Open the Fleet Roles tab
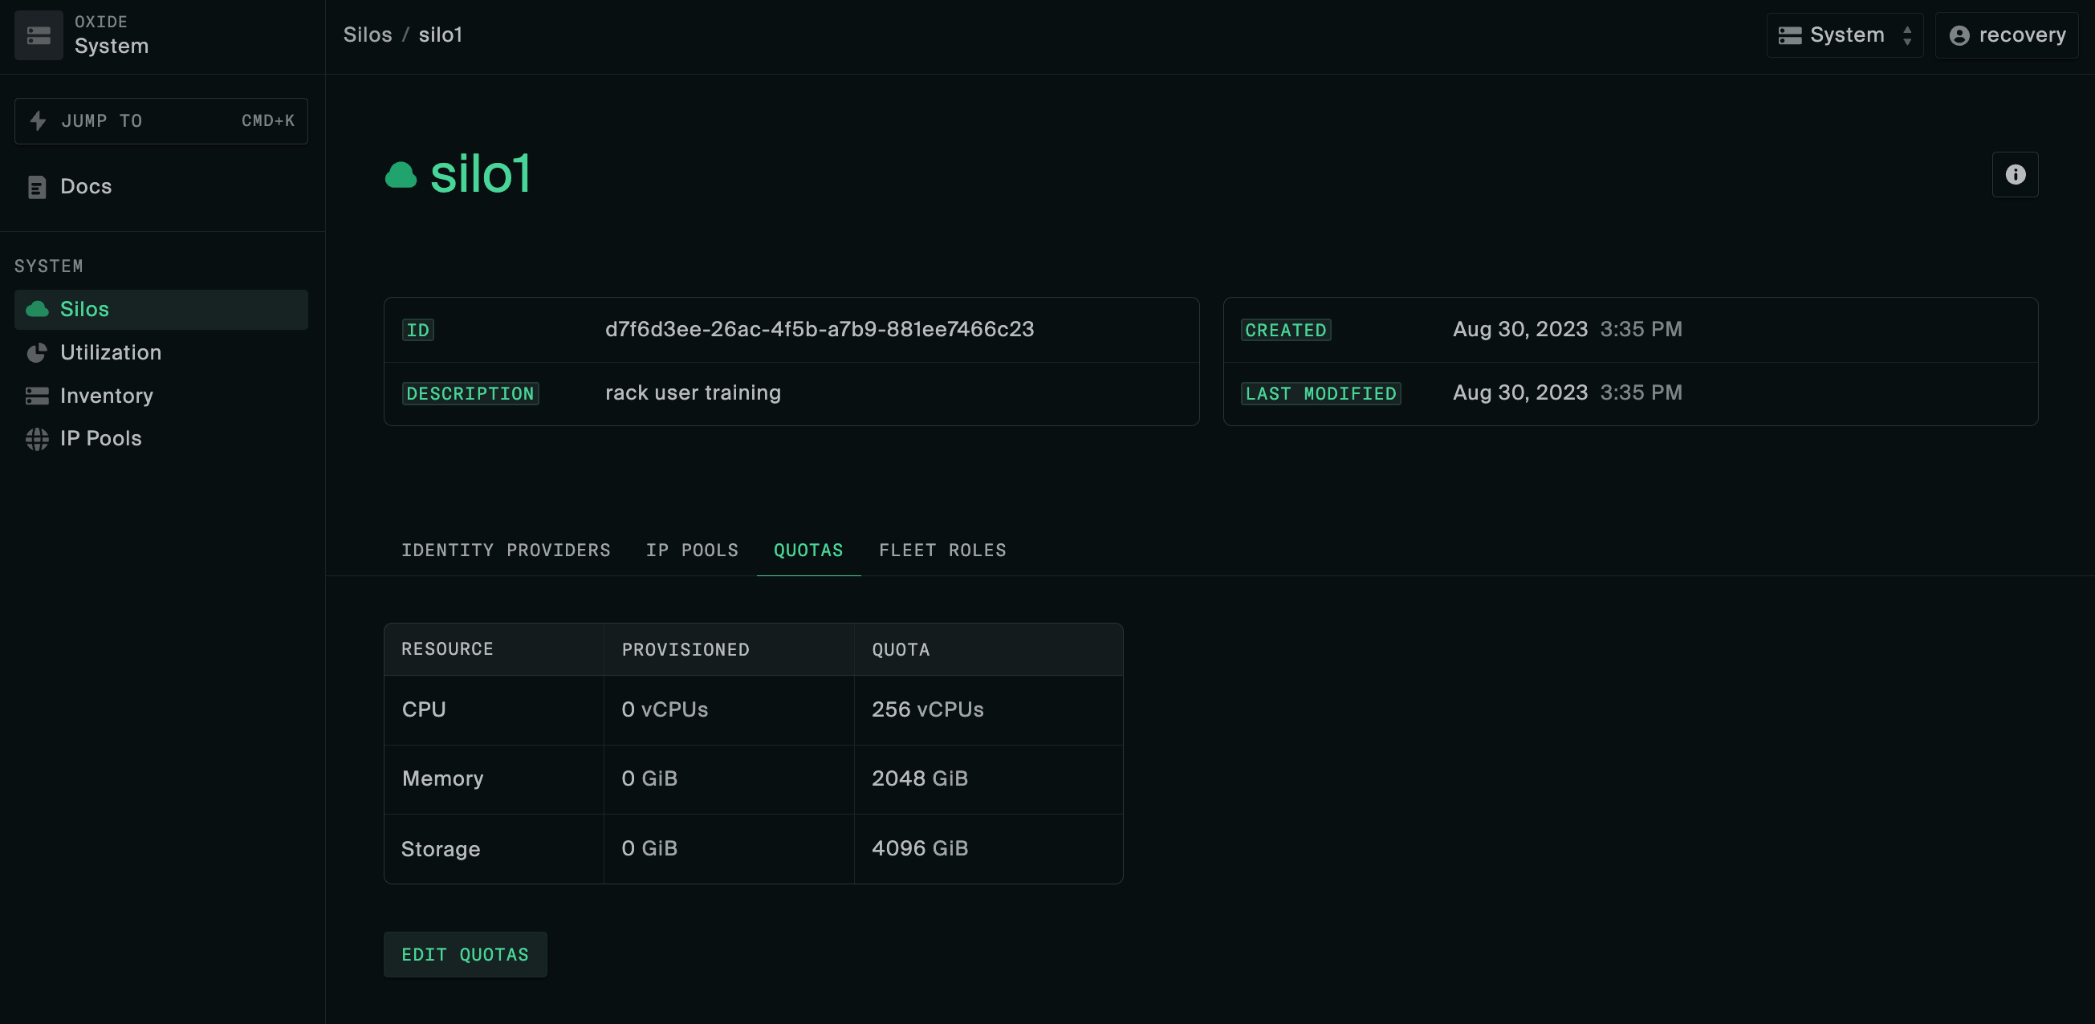The width and height of the screenshot is (2095, 1024). (942, 550)
